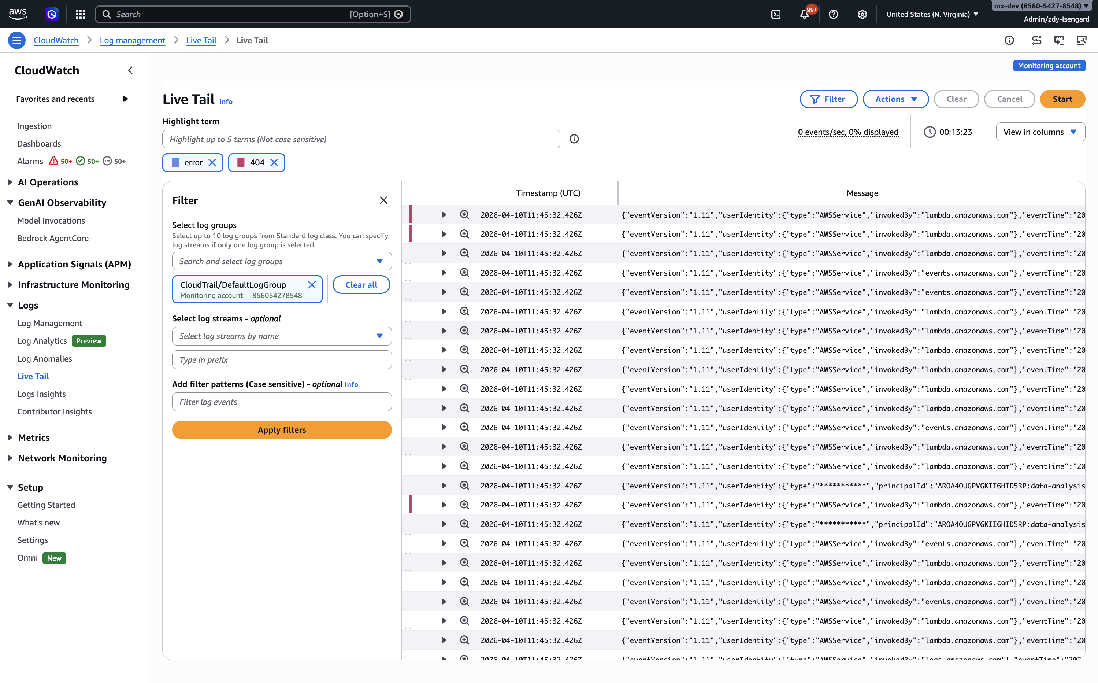Collapse the Logs section
The width and height of the screenshot is (1098, 683).
pos(10,305)
